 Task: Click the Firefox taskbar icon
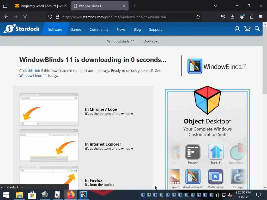pyautogui.click(x=70, y=195)
